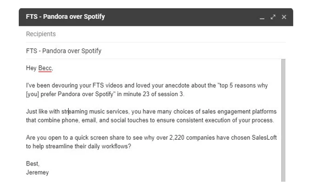Click the number 2,220 in the message
The width and height of the screenshot is (322, 195).
tap(177, 138)
